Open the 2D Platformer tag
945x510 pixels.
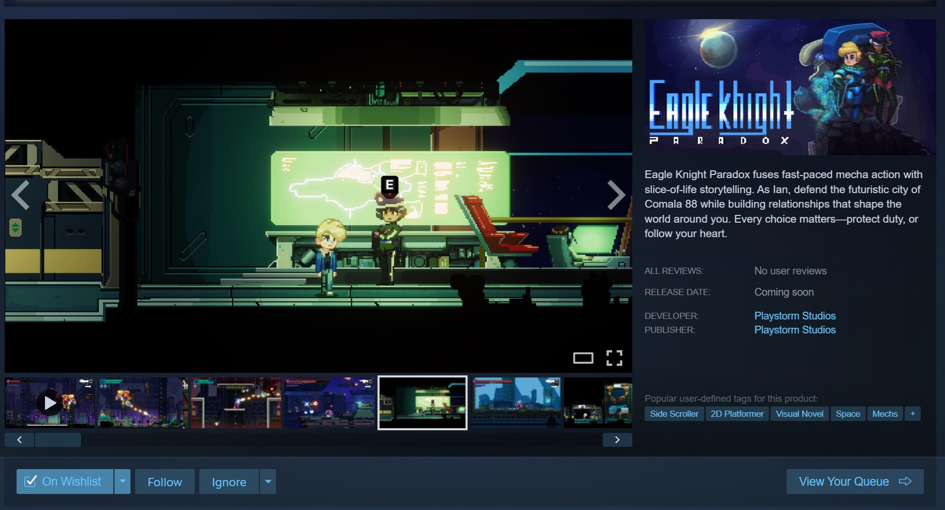737,414
